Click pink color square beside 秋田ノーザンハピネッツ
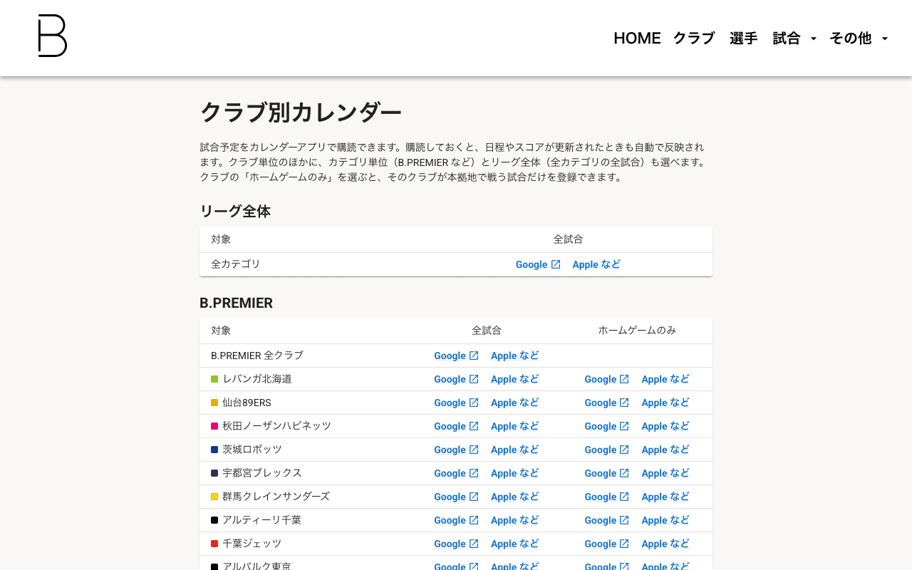 [x=214, y=426]
